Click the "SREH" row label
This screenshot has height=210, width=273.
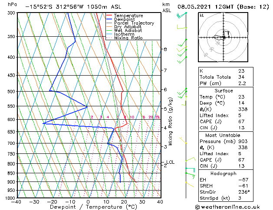pos(206,186)
